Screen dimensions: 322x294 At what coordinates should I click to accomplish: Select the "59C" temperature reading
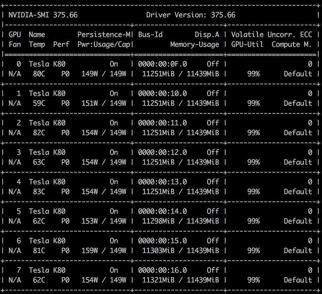(x=39, y=103)
